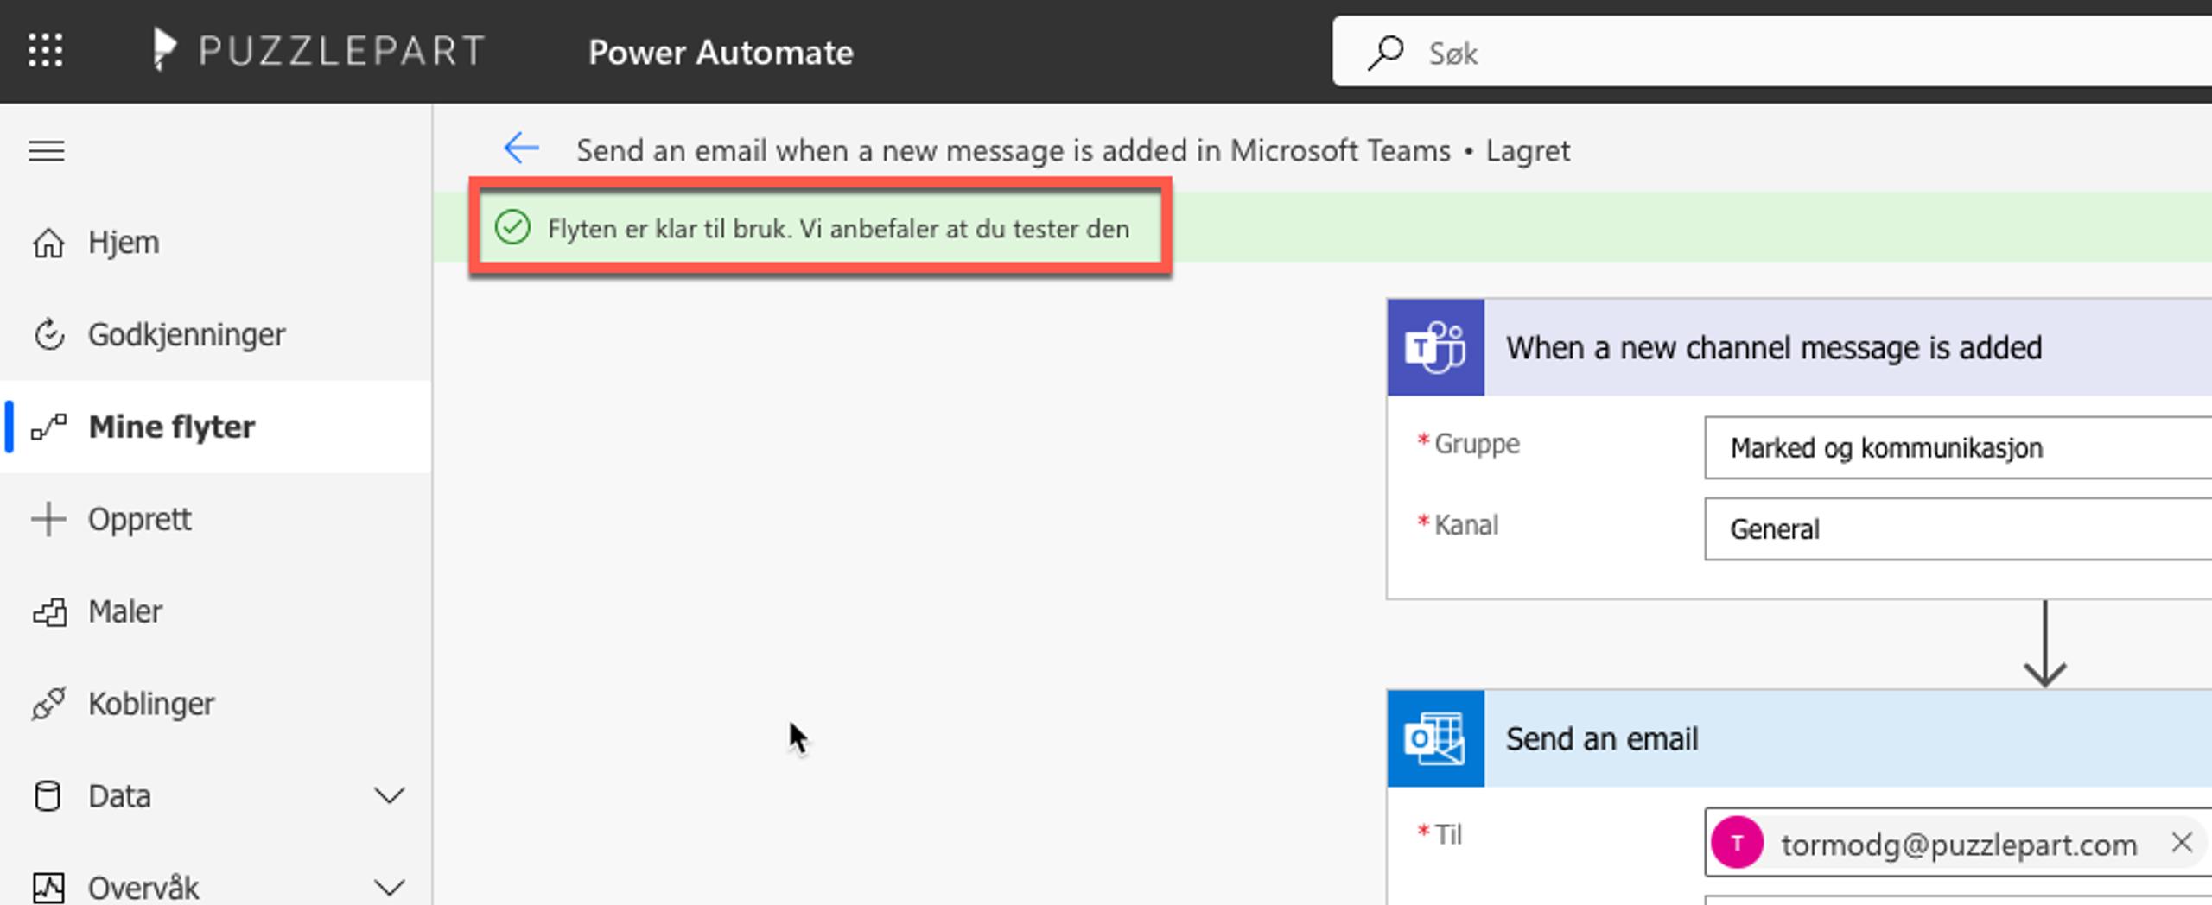Click the Puzzlepart logo
Screen dimensions: 2212x905
318,51
